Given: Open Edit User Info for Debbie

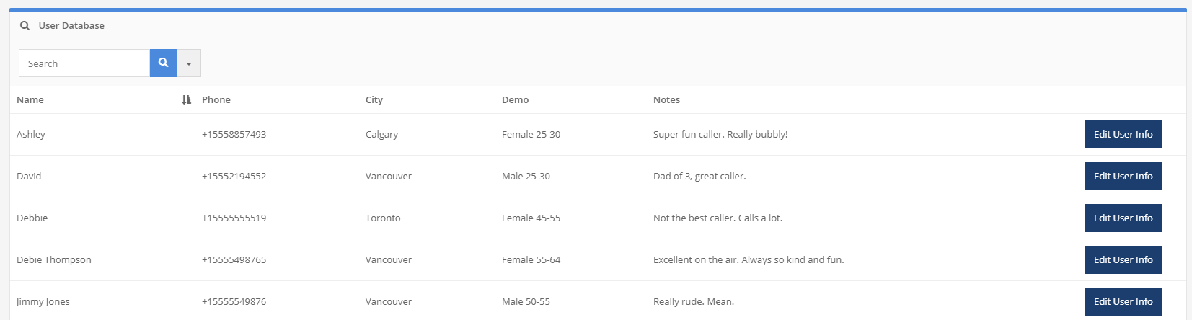Looking at the screenshot, I should (x=1123, y=218).
